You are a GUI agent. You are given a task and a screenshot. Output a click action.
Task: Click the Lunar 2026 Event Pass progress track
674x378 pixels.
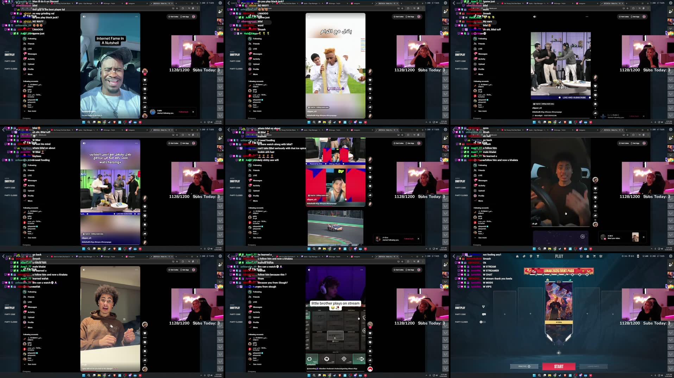pyautogui.click(x=559, y=271)
